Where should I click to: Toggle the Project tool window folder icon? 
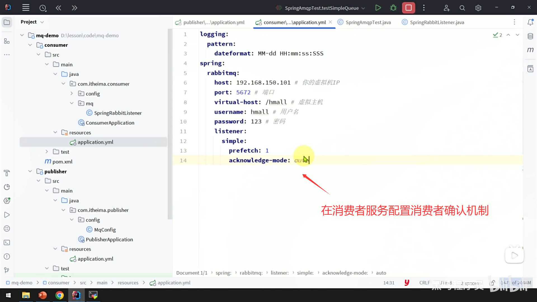point(7,22)
